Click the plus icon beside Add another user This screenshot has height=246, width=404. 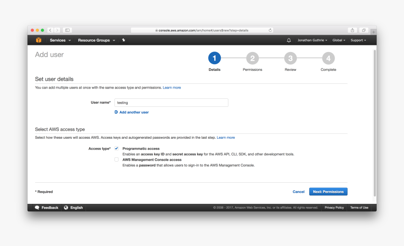(116, 112)
